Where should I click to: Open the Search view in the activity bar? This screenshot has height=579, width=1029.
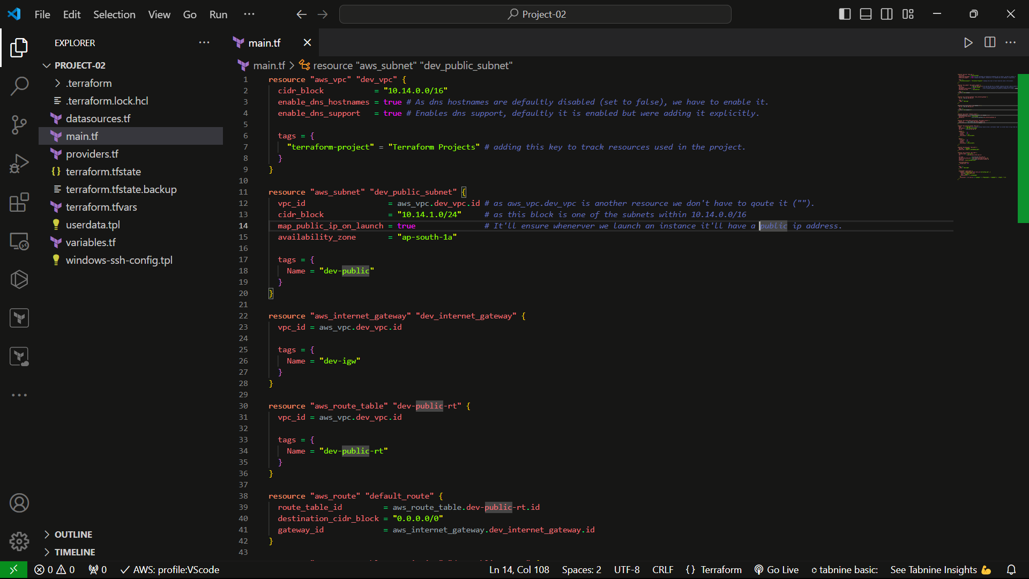(19, 86)
